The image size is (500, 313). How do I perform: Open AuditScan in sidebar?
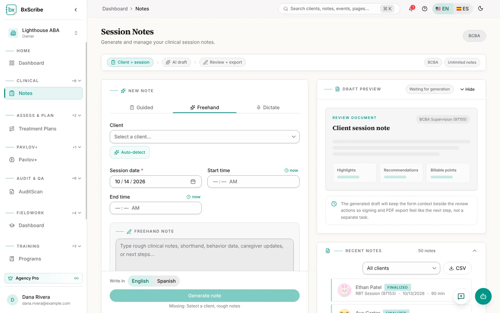tap(43, 192)
